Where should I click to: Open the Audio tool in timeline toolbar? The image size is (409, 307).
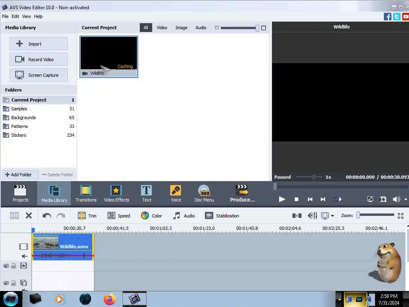click(x=184, y=215)
